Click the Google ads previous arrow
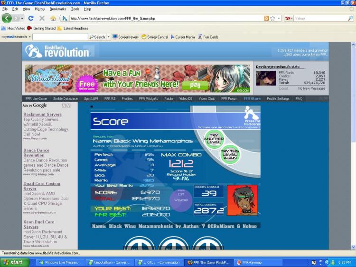 click(x=64, y=105)
